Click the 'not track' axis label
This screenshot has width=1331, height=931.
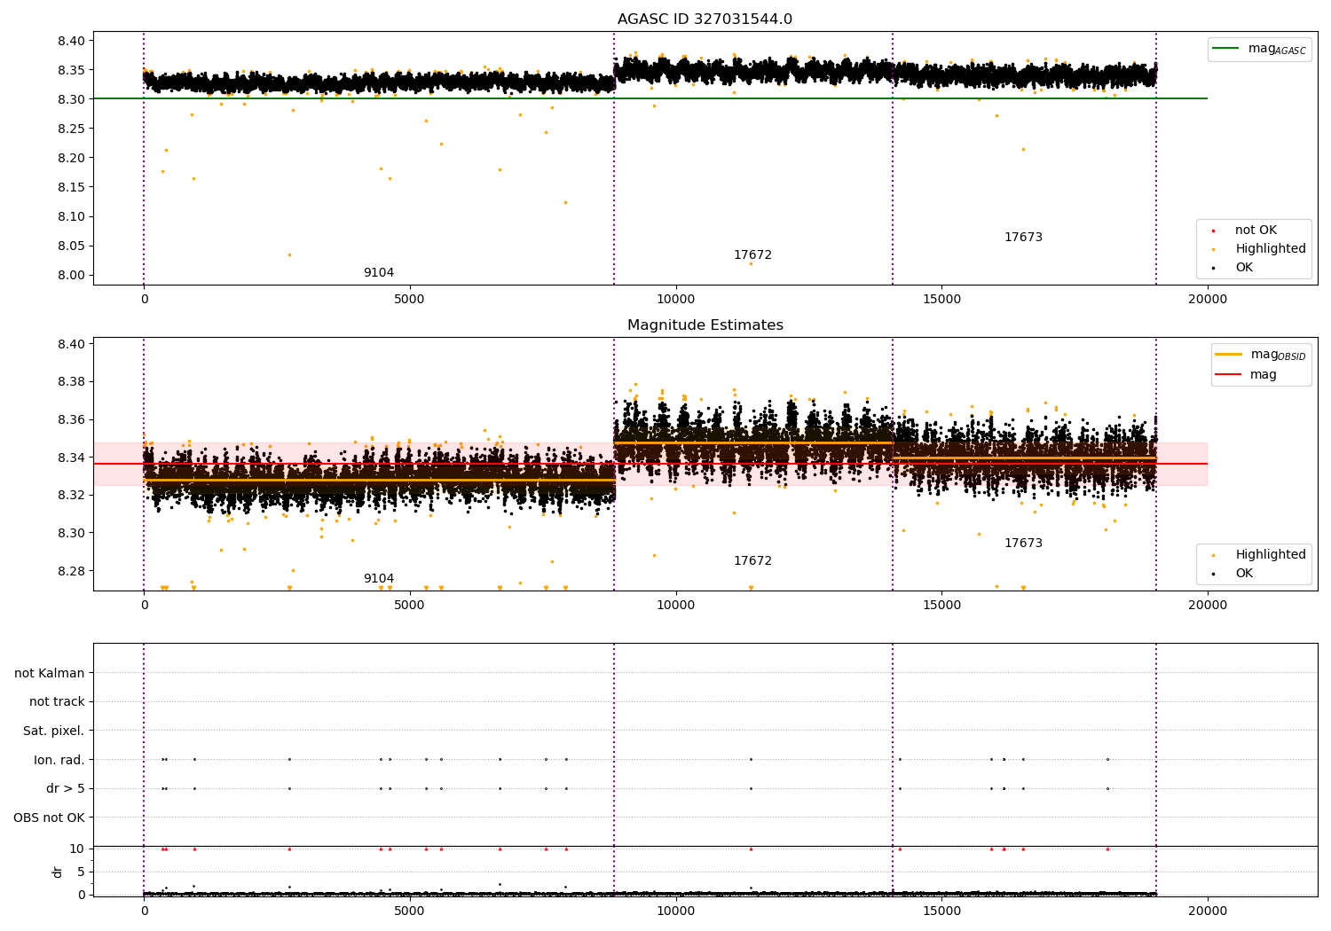coord(57,702)
